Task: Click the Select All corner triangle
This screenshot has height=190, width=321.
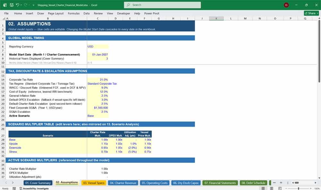Action: tap(4, 18)
